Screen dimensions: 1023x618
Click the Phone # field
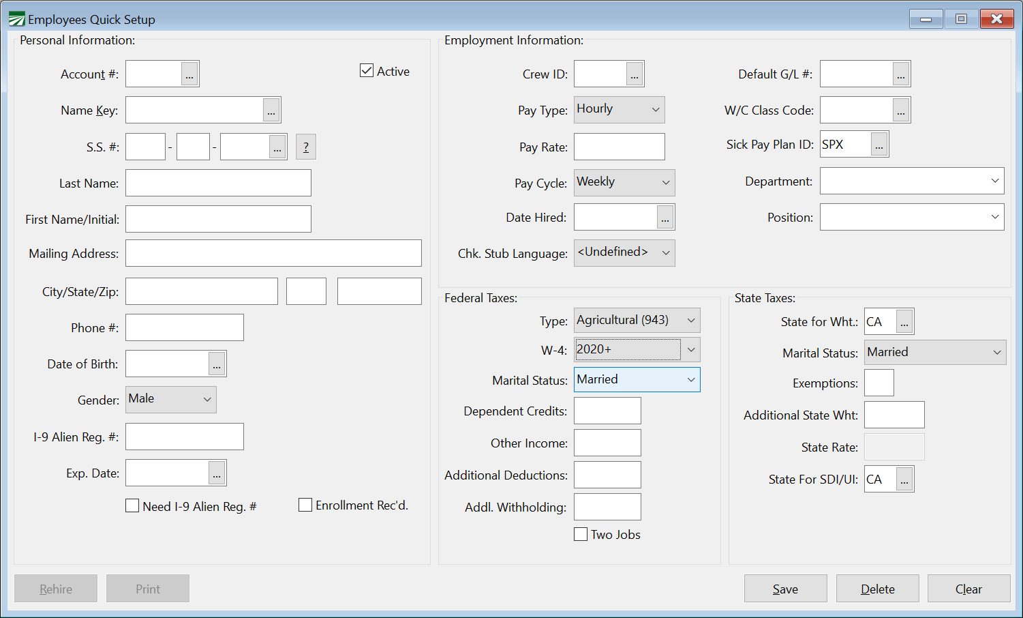point(185,327)
